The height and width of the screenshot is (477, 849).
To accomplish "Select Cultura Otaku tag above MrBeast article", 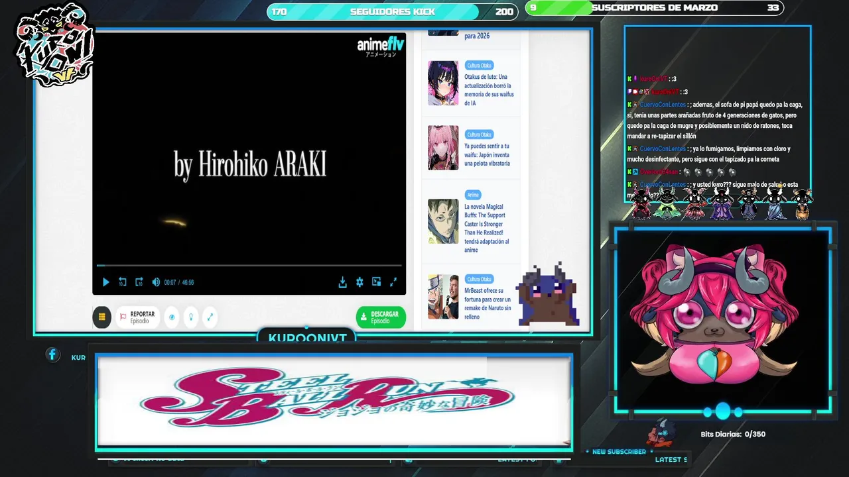I will click(x=479, y=279).
